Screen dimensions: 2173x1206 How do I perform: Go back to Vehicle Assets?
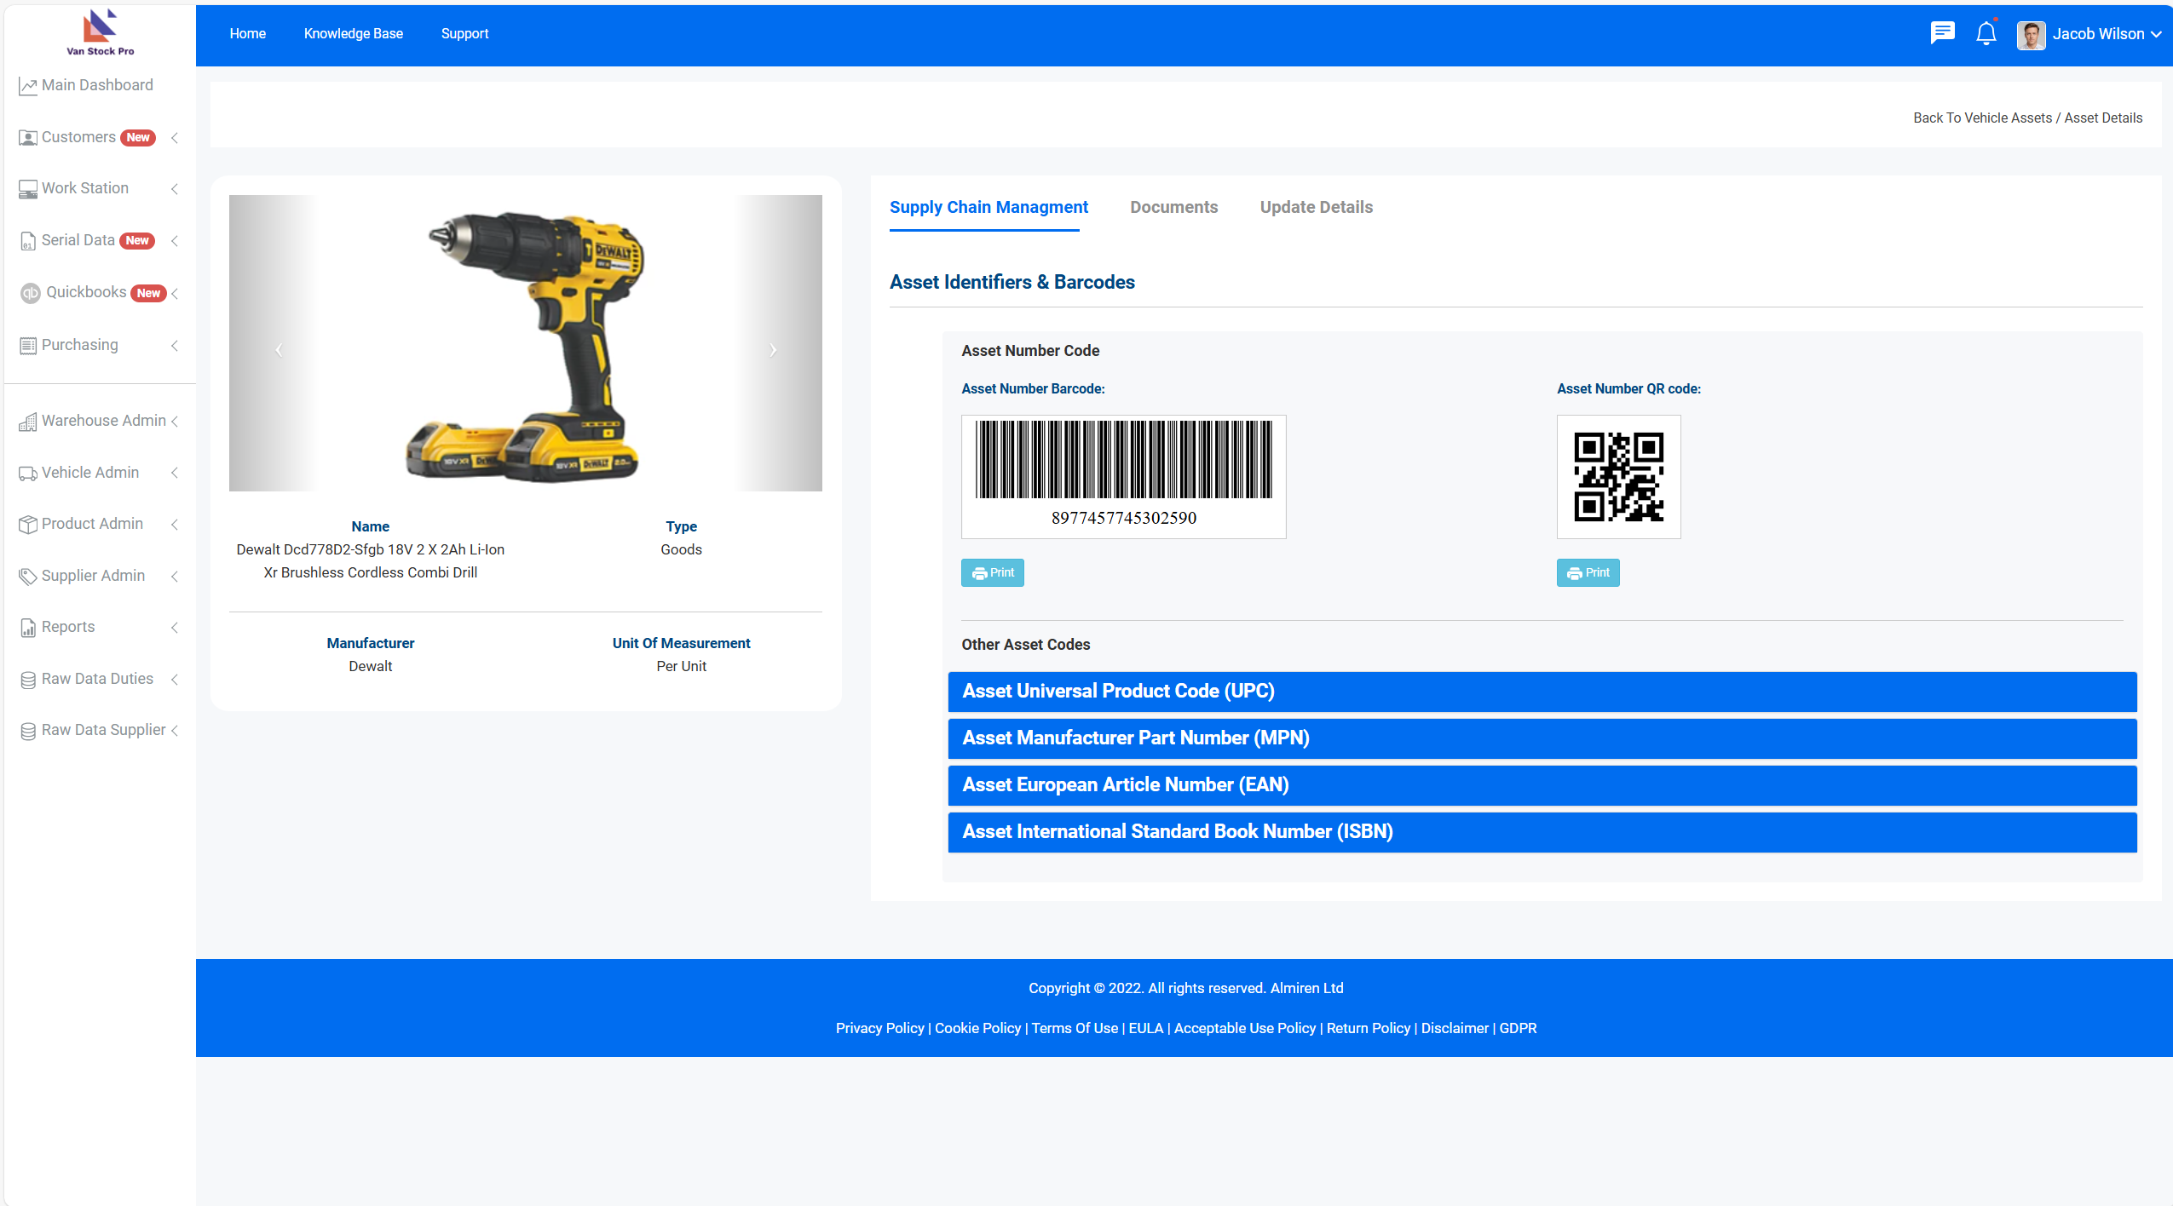(1983, 118)
